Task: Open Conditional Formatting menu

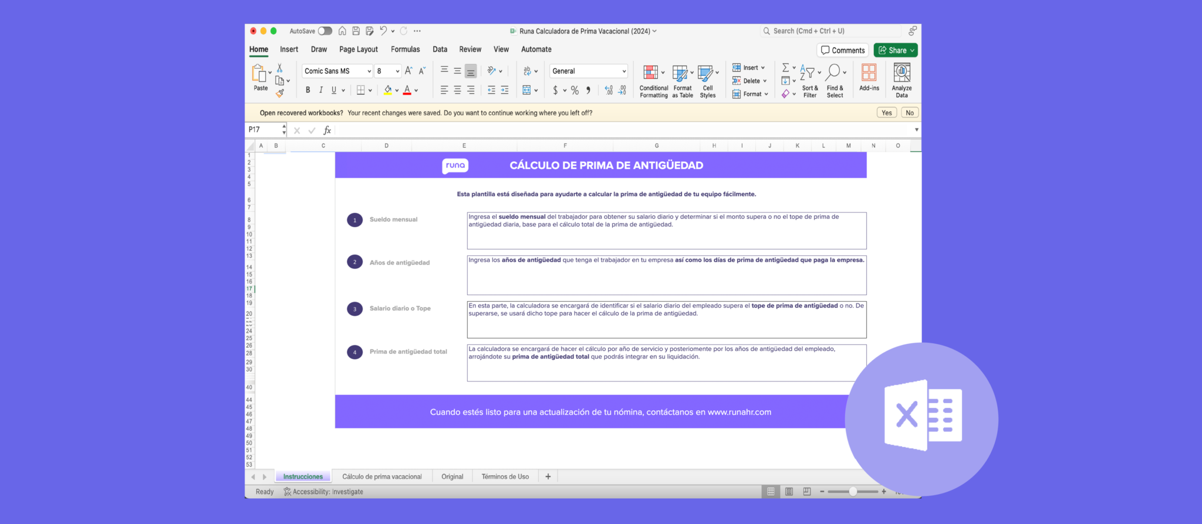Action: [653, 81]
